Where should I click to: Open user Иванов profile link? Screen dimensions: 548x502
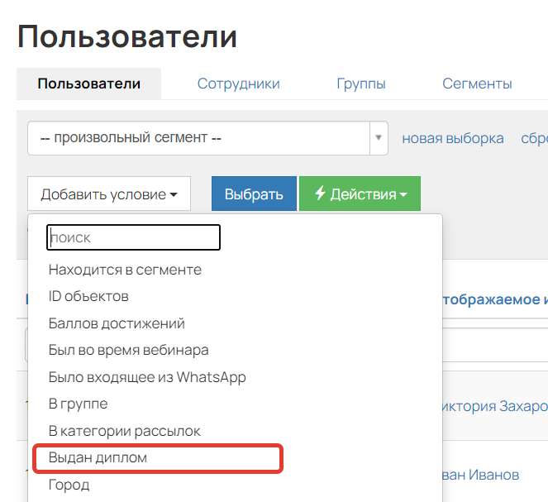[480, 475]
